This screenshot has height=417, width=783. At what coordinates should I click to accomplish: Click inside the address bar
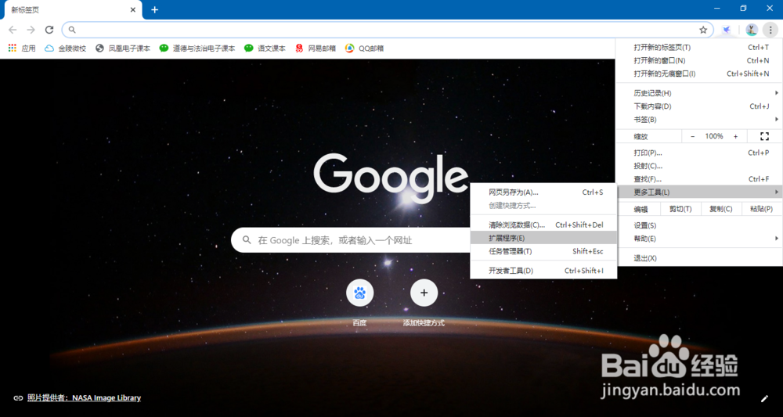point(388,30)
